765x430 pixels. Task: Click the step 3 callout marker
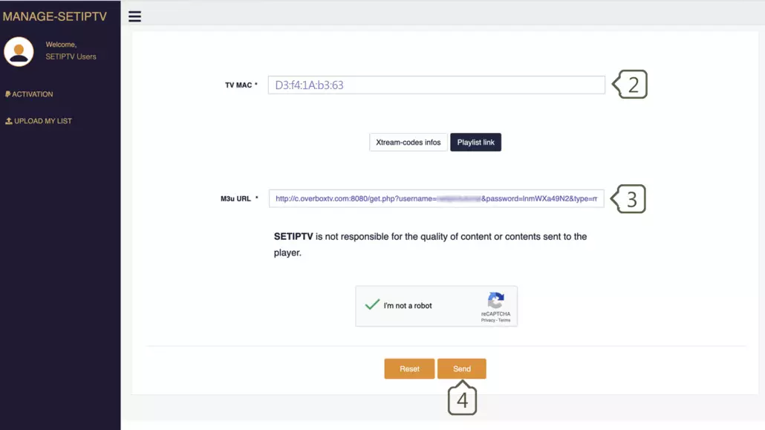[629, 199]
